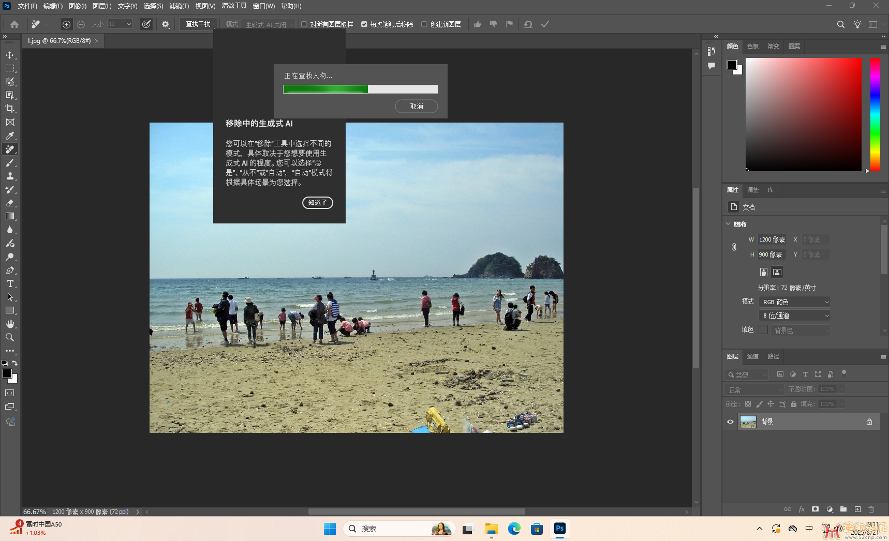Screen dimensions: 889x541
Task: Switch to the 色板 tab
Action: (x=753, y=46)
